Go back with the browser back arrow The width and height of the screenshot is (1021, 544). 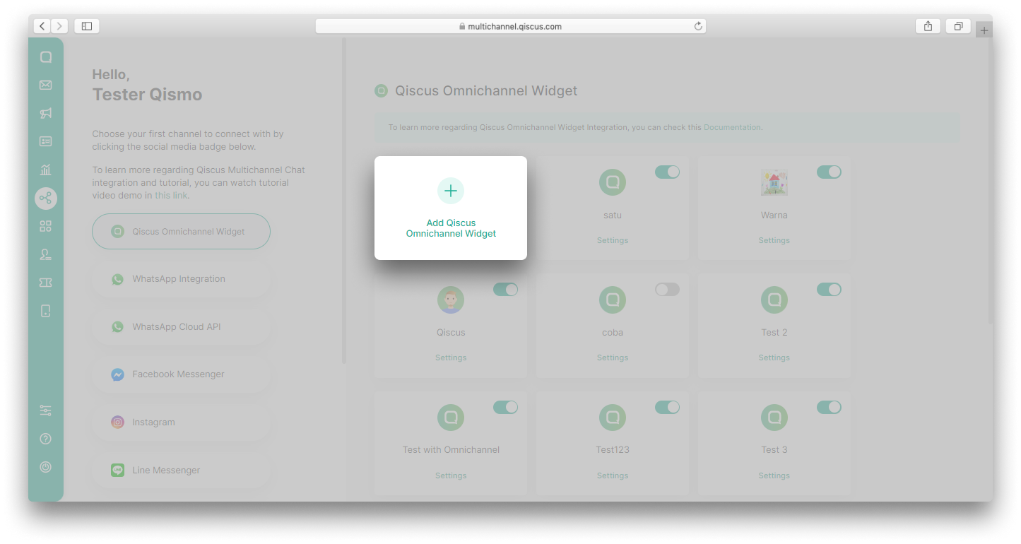pos(42,26)
